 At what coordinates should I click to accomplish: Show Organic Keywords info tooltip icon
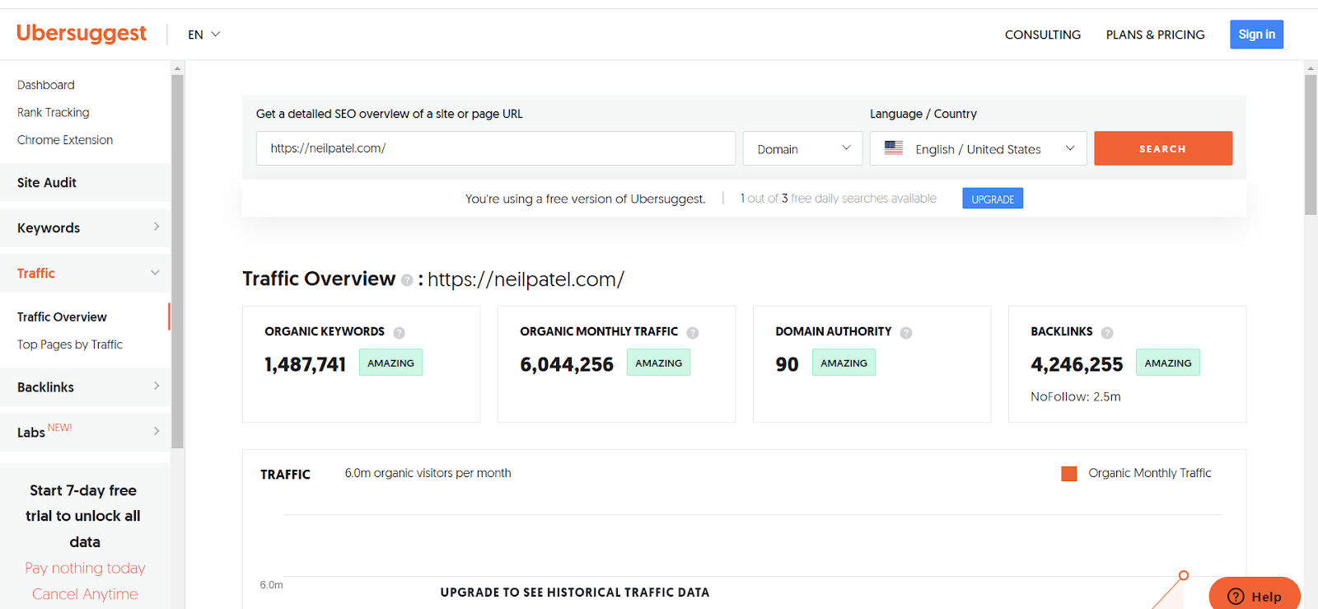(399, 333)
